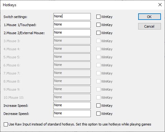The image size is (165, 132).
Task: Focus the Decrease Speed hotkey field
Action: (72, 113)
